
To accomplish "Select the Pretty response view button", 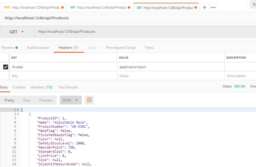I will [9, 100].
